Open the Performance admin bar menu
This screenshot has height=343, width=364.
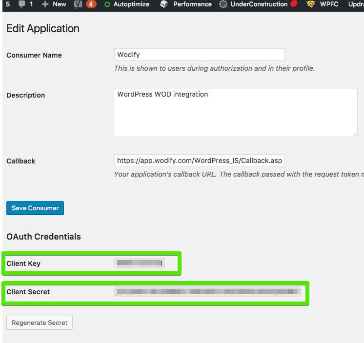click(192, 4)
